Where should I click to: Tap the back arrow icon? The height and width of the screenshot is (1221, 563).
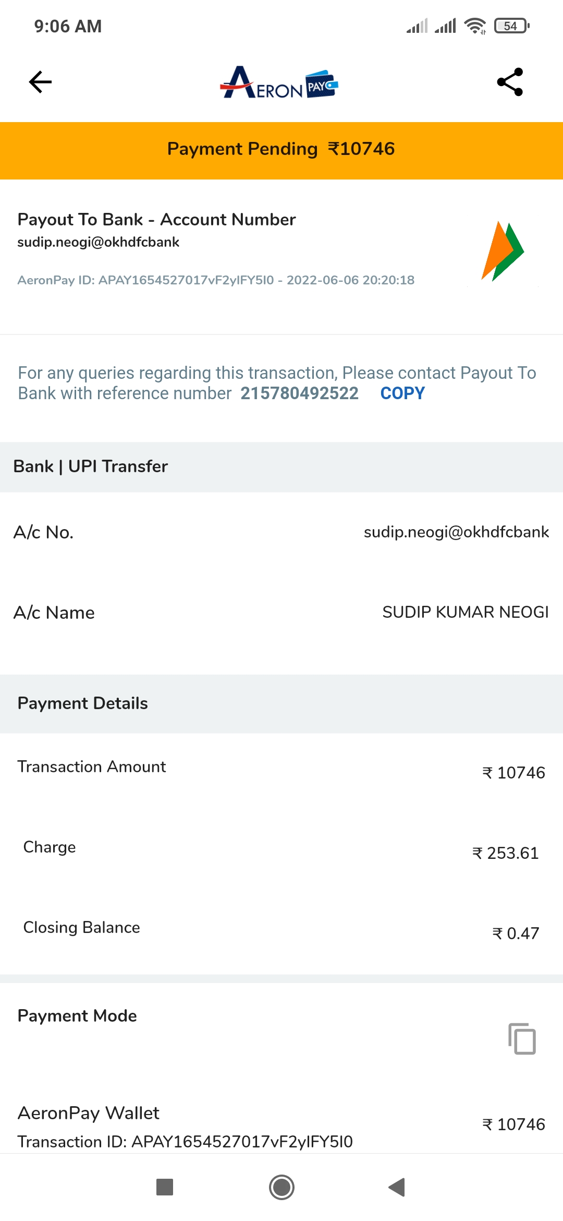point(40,82)
